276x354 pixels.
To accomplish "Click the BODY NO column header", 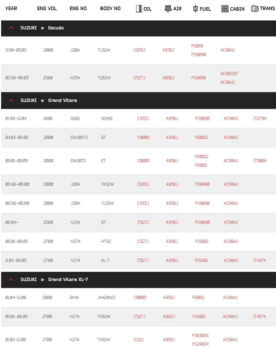I will pos(110,8).
